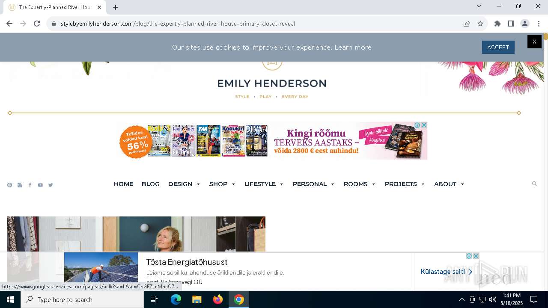Viewport: 548px width, 308px height.
Task: Open the Twitter social icon
Action: (x=51, y=185)
